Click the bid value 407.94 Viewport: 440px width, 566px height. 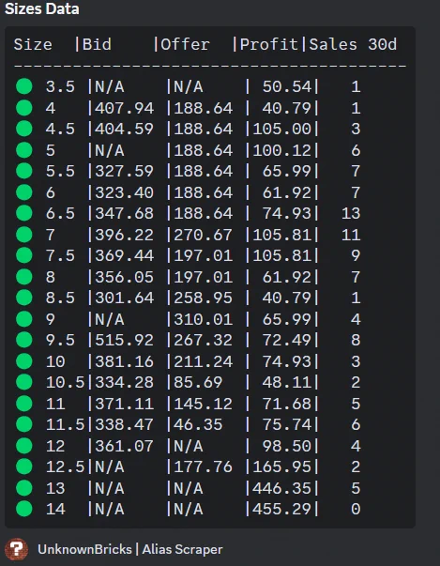[125, 108]
